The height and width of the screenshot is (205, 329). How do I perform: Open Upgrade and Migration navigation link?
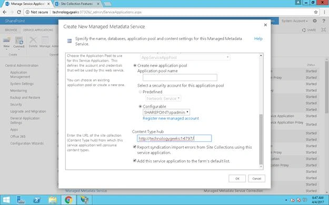[x=28, y=111]
